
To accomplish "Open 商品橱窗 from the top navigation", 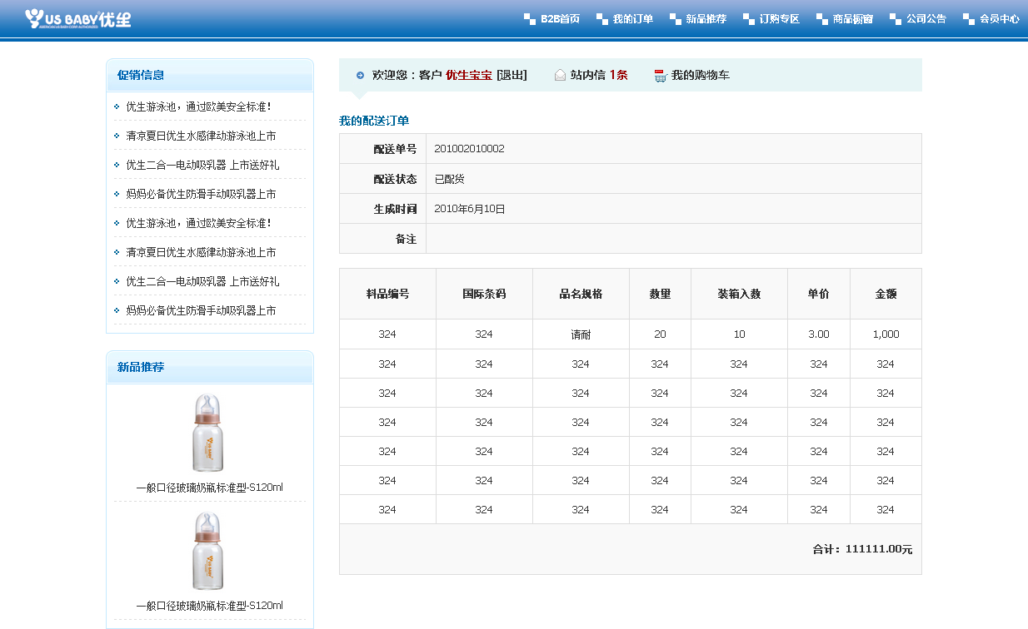I will point(852,19).
